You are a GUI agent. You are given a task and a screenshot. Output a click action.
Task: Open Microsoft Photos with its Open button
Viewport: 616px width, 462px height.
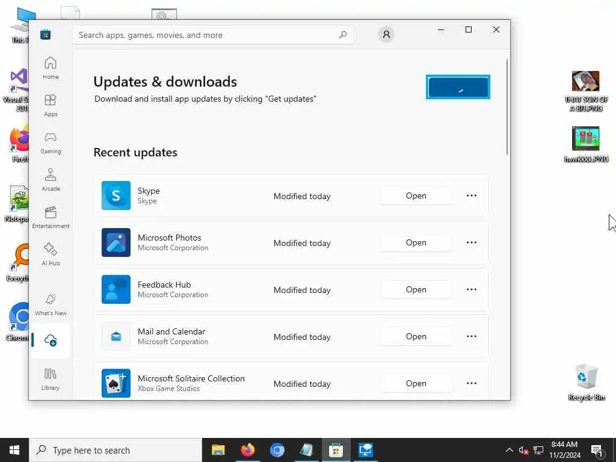coord(416,243)
